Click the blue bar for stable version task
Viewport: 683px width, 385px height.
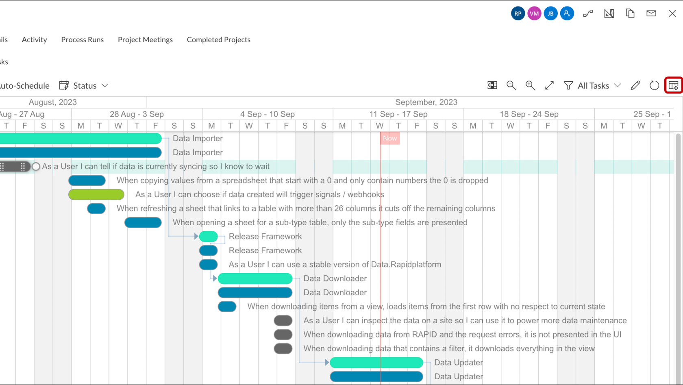209,265
